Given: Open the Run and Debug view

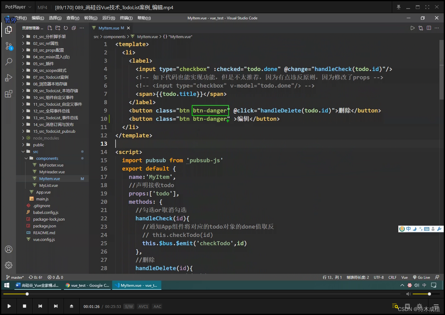Looking at the screenshot, I should pos(9,78).
